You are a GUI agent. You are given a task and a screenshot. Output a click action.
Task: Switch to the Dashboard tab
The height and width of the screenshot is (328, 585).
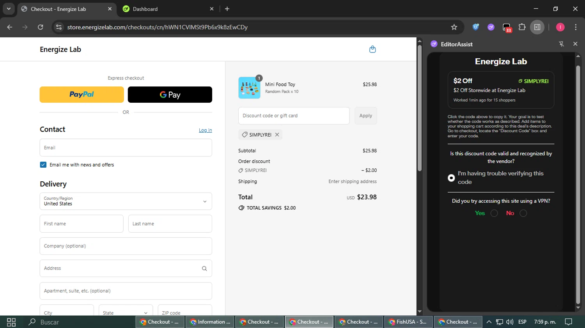168,9
